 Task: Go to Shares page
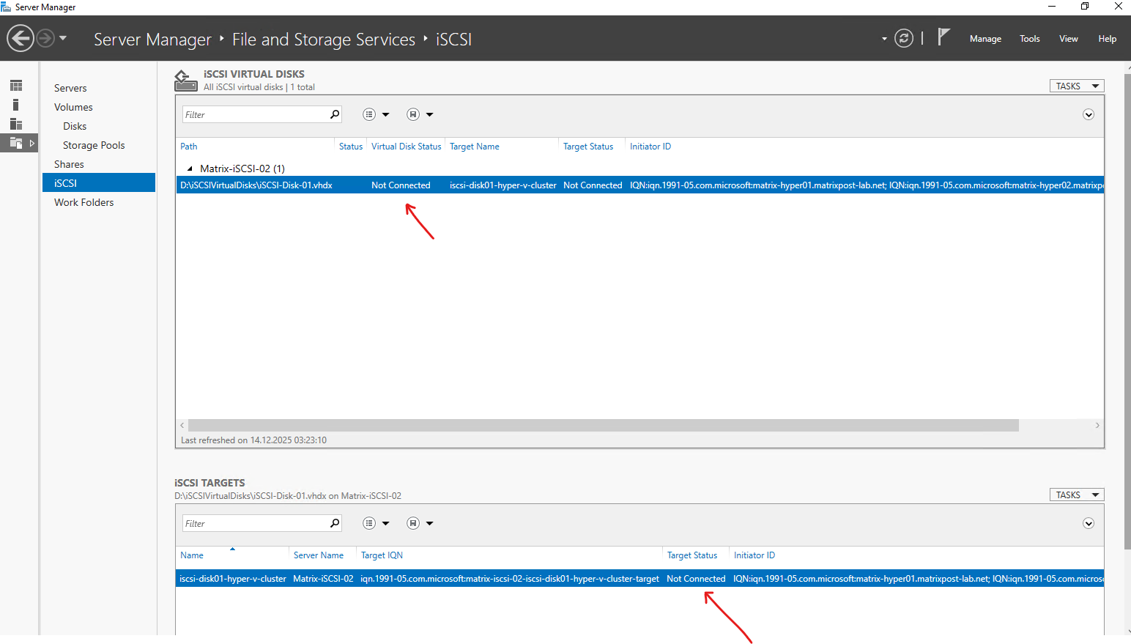(69, 164)
